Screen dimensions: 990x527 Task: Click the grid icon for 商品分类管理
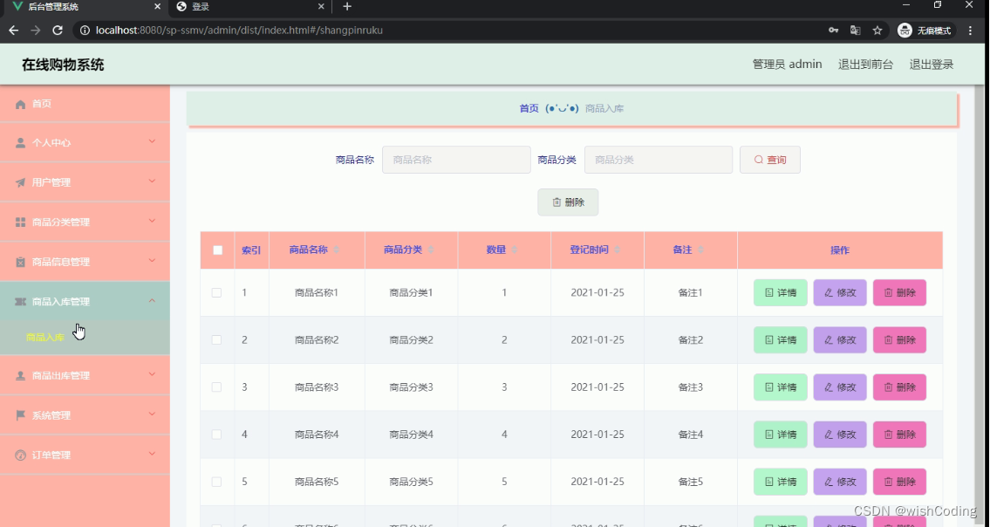(21, 221)
